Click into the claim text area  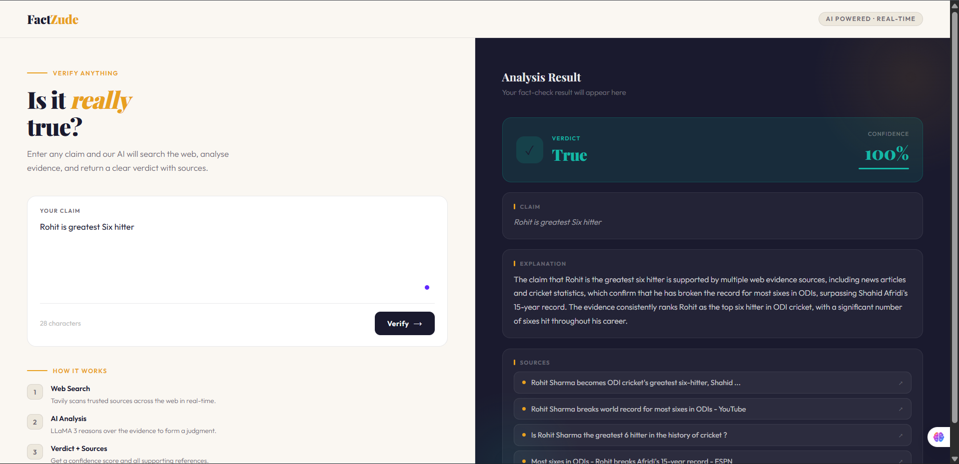(x=237, y=260)
